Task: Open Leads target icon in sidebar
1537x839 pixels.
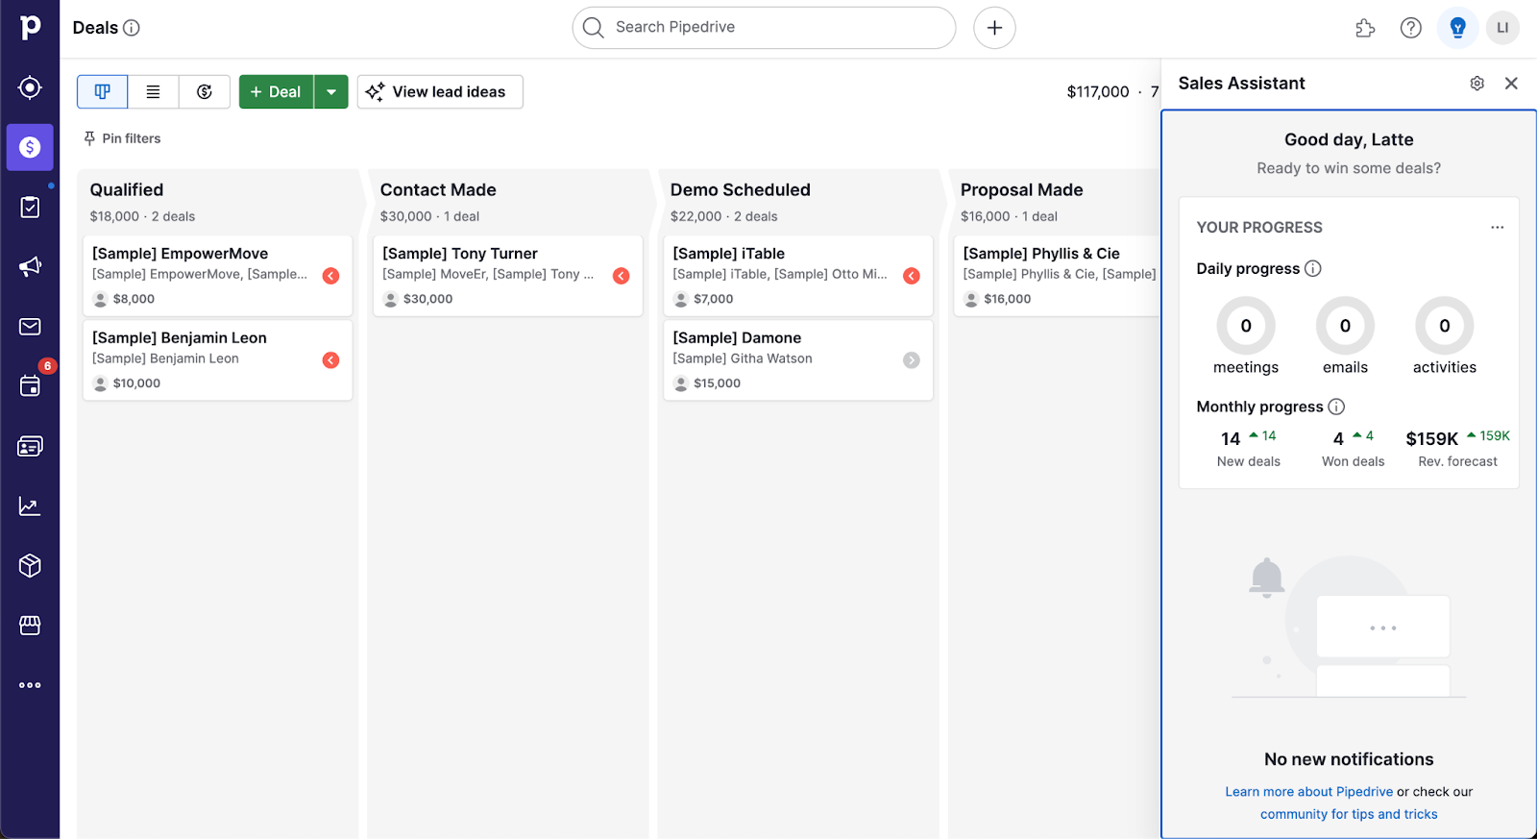Action: tap(30, 87)
